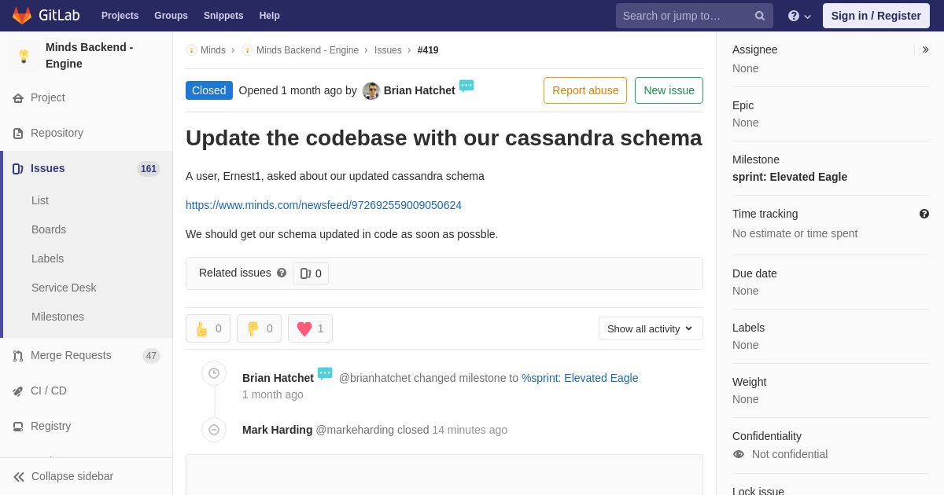Collapse the right sidebar with double chevron

[925, 49]
